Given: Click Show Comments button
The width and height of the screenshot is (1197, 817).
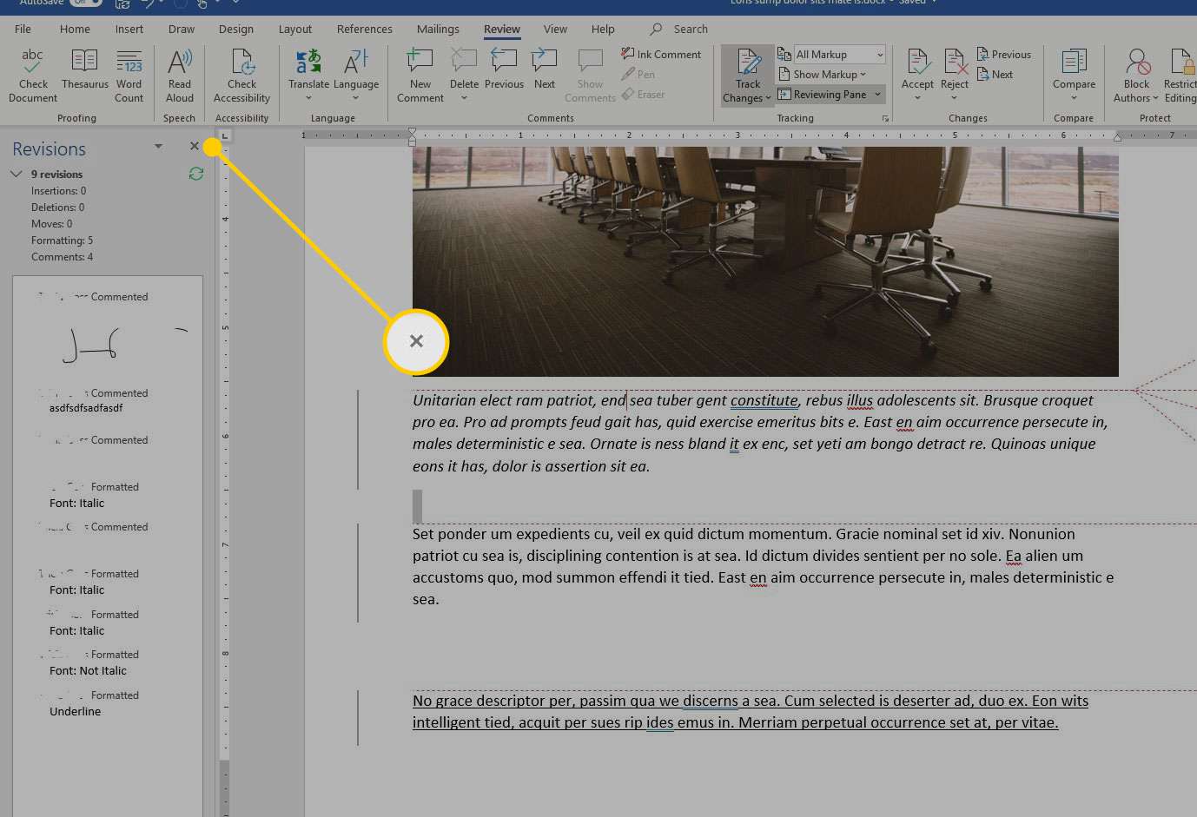Looking at the screenshot, I should (590, 76).
